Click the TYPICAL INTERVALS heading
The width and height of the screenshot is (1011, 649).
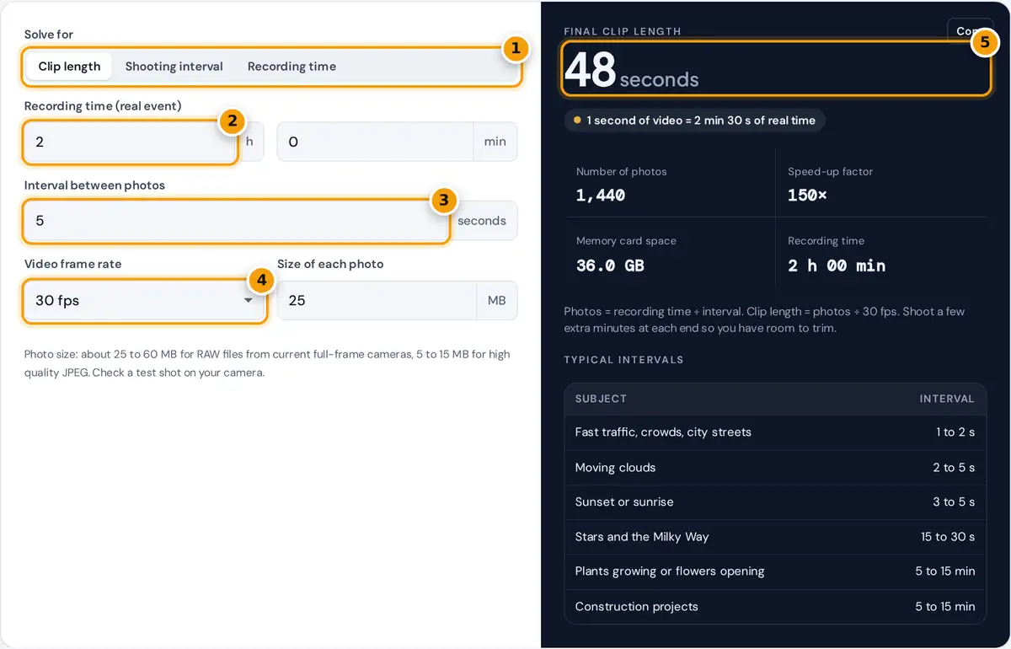coord(623,360)
